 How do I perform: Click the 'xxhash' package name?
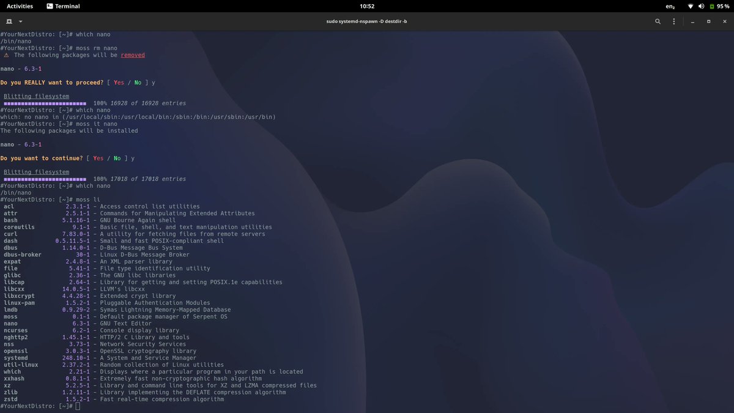(14, 379)
